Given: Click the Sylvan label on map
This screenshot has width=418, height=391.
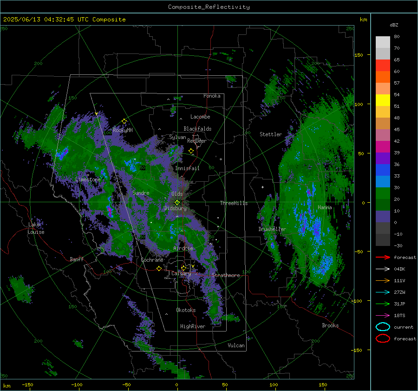Looking at the screenshot, I should click(x=177, y=137).
